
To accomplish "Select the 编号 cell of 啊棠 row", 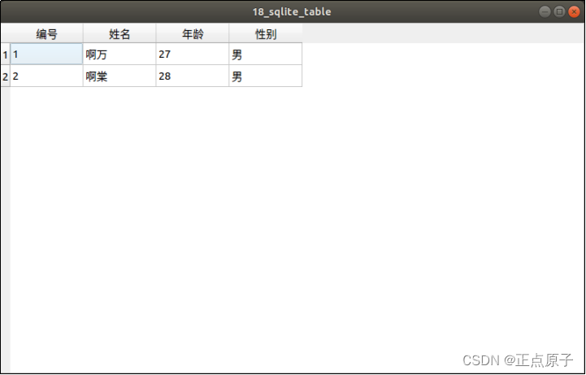I will click(x=46, y=76).
